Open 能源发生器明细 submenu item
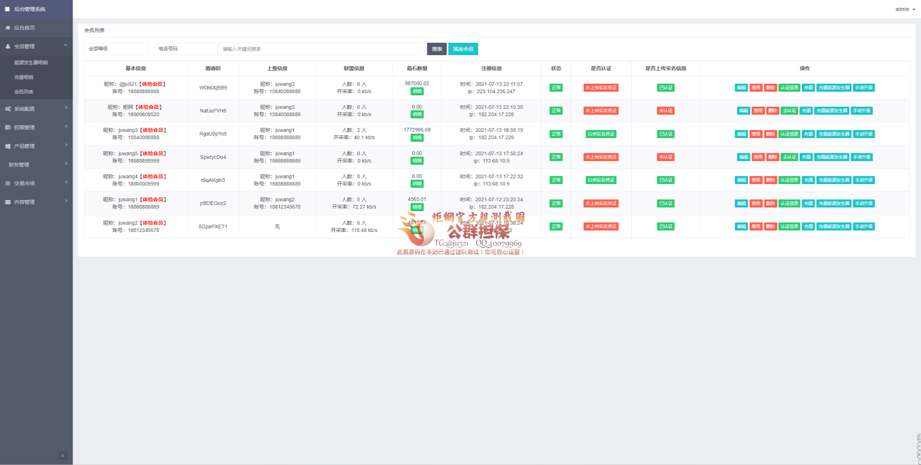Image resolution: width=921 pixels, height=465 pixels. click(31, 62)
